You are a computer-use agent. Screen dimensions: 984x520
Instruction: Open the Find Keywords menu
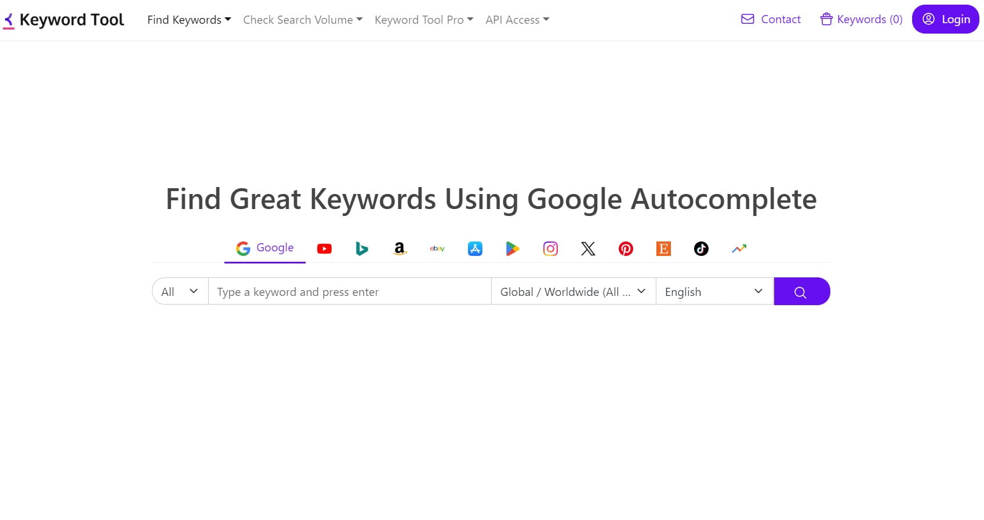[189, 20]
